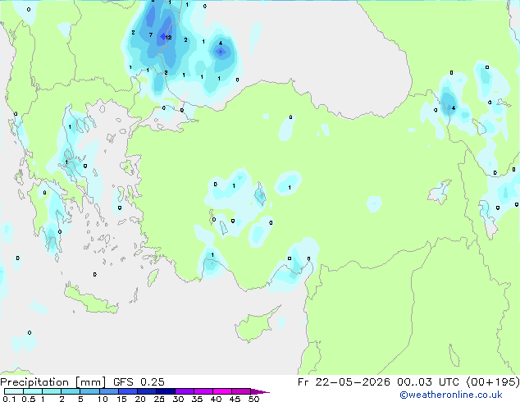Select the 30–35 mm purple legend swatch

click(185, 391)
